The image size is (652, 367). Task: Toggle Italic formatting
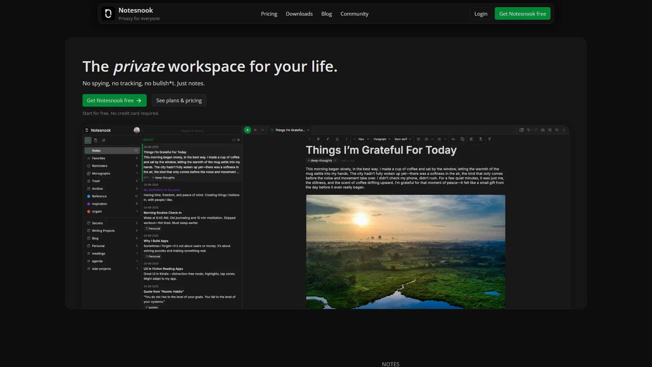click(x=328, y=139)
